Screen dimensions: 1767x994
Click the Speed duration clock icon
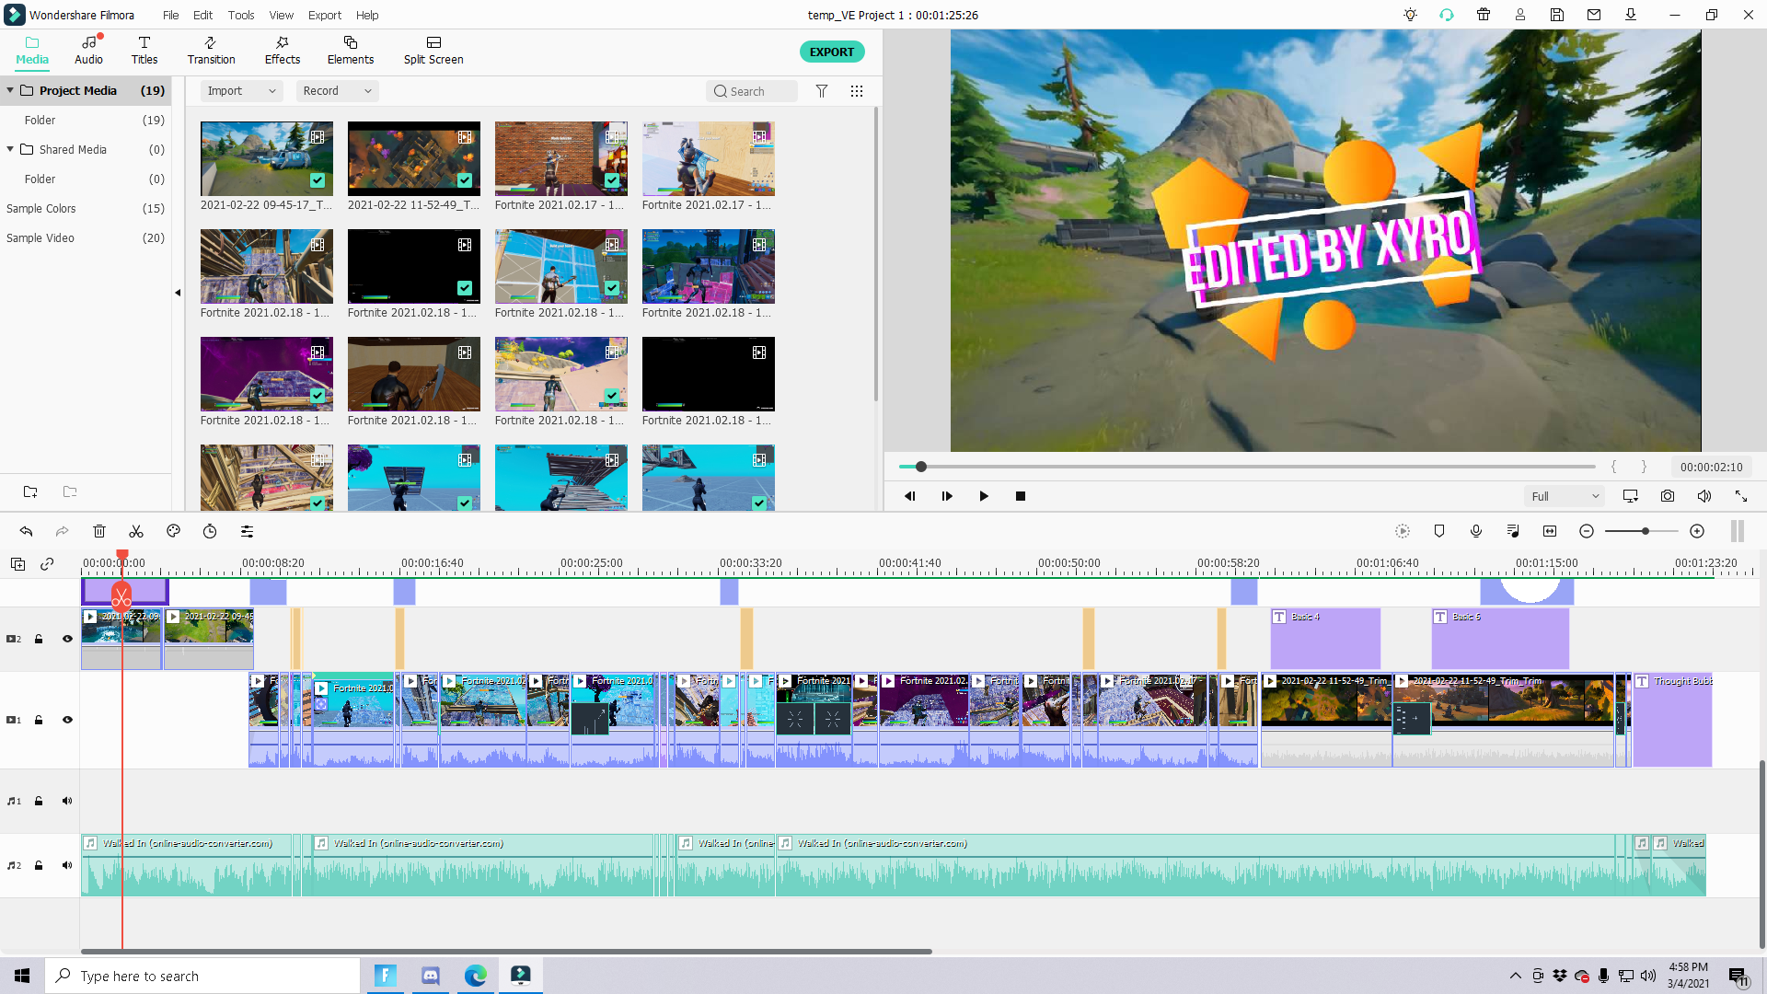(x=210, y=531)
